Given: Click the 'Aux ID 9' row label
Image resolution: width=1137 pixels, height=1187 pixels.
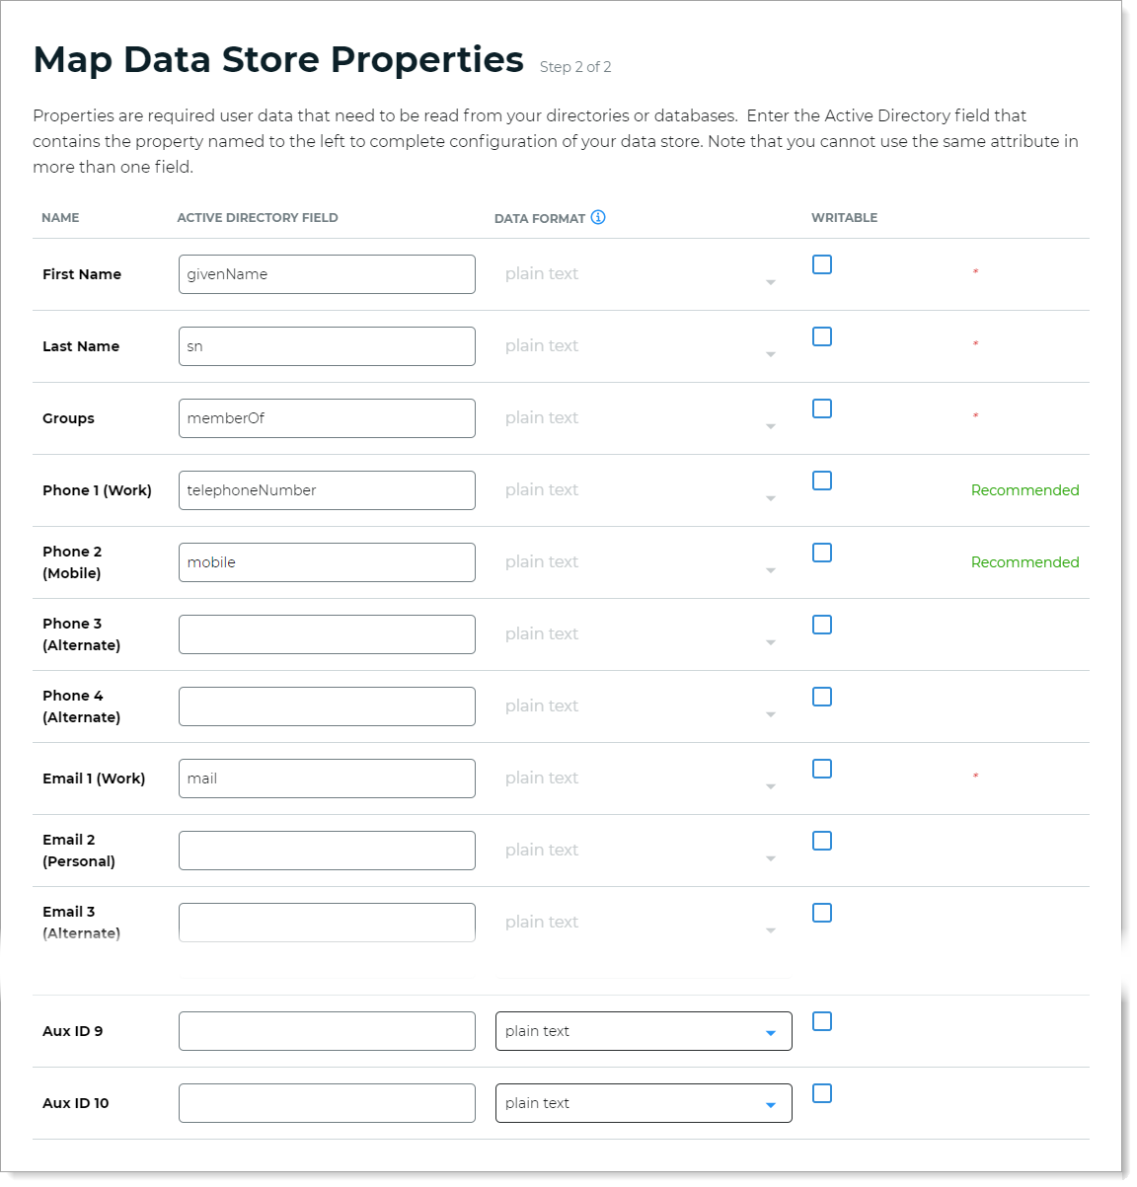Looking at the screenshot, I should [x=72, y=1031].
